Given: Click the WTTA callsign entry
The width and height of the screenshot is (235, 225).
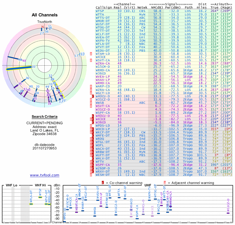Looking at the screenshot, I should (x=100, y=14).
